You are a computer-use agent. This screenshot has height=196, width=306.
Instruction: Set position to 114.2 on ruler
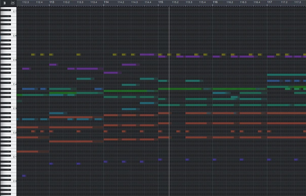click(x=121, y=2)
